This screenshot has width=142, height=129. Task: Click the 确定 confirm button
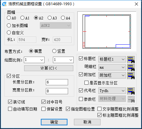tap(54, 122)
